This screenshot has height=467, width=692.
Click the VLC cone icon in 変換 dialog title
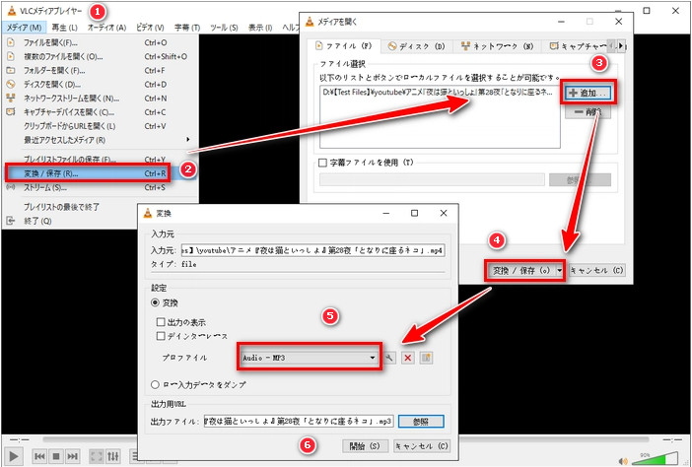point(148,213)
